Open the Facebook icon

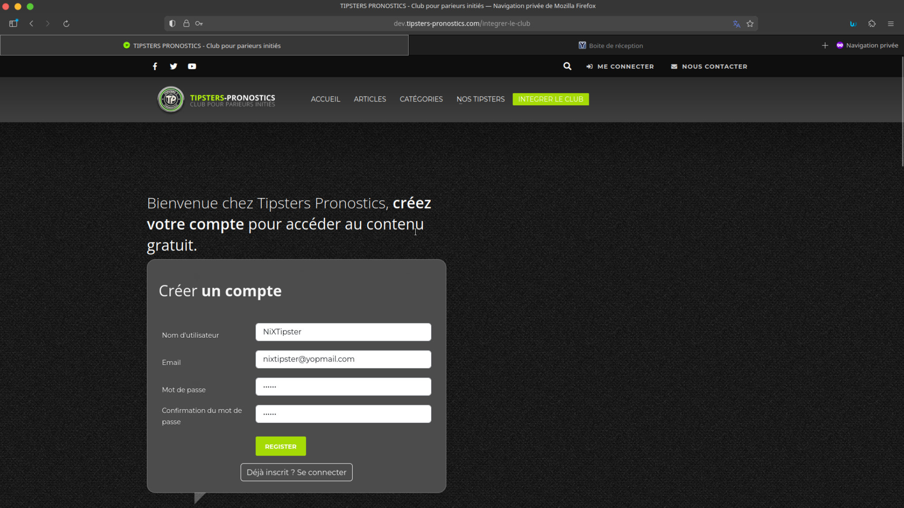154,66
